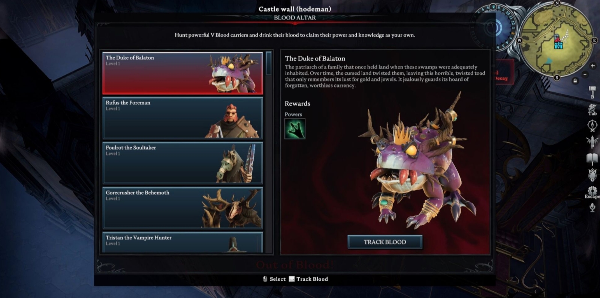The height and width of the screenshot is (298, 600).
Task: Select Rufus the Foreman entry
Action: [x=183, y=118]
